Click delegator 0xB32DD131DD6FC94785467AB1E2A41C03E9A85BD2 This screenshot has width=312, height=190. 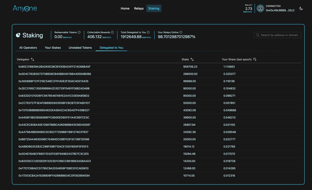54,96
